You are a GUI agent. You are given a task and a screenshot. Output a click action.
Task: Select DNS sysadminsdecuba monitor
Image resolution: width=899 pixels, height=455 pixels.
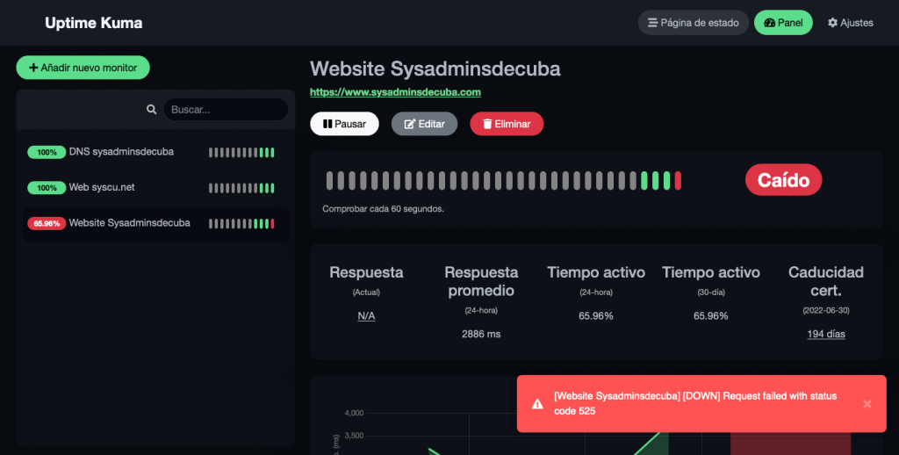(x=155, y=152)
